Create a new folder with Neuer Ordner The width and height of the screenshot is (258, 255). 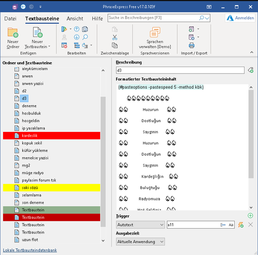pos(13,38)
